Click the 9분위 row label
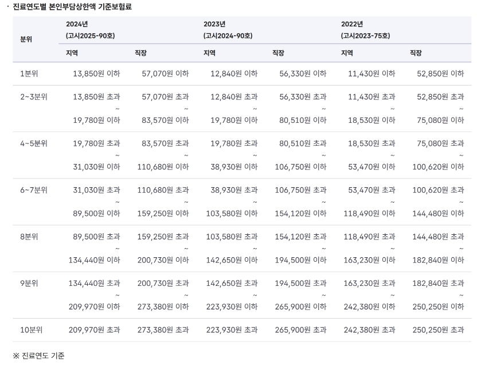Image resolution: width=481 pixels, height=368 pixels. [29, 283]
